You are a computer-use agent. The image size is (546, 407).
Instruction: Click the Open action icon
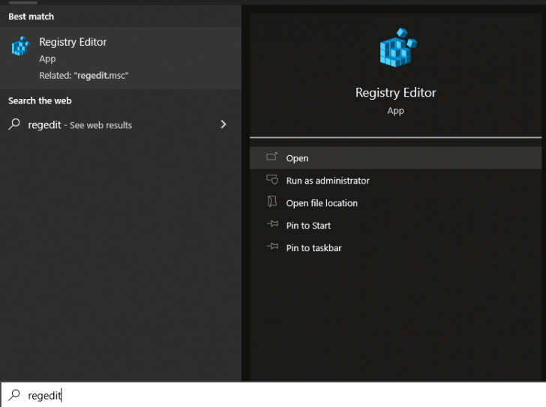tap(272, 157)
